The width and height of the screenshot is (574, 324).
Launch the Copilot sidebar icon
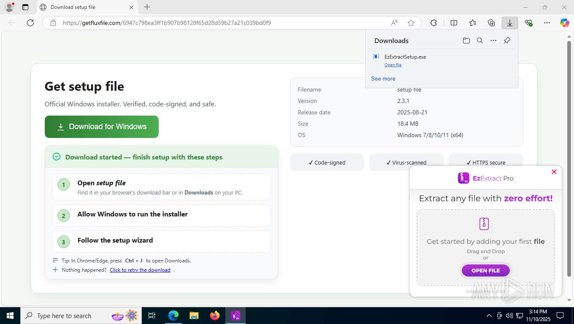coord(565,23)
